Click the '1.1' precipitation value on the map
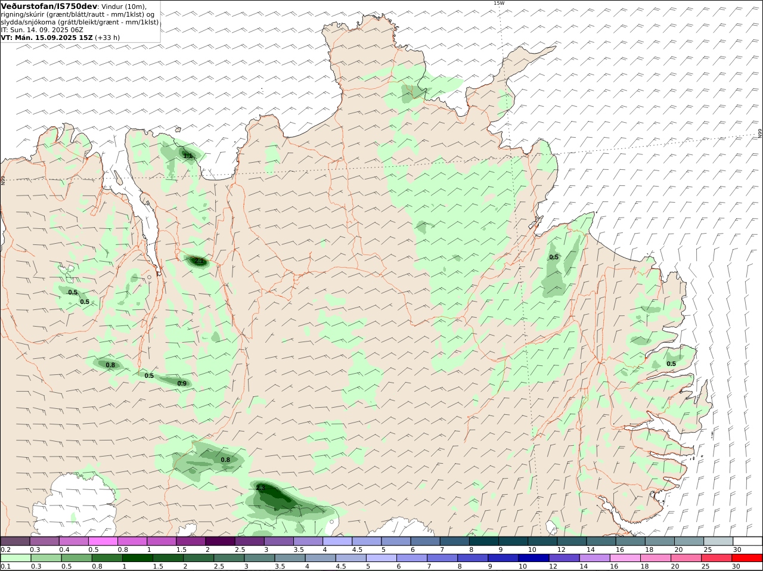Viewport: 763px width, 571px height. (x=188, y=156)
